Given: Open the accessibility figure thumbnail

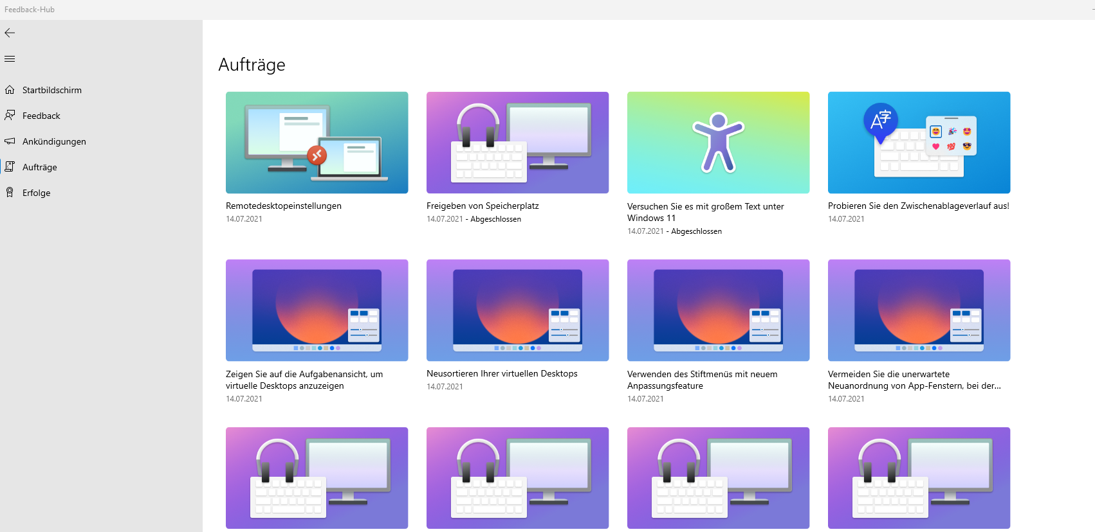Looking at the screenshot, I should tap(718, 143).
